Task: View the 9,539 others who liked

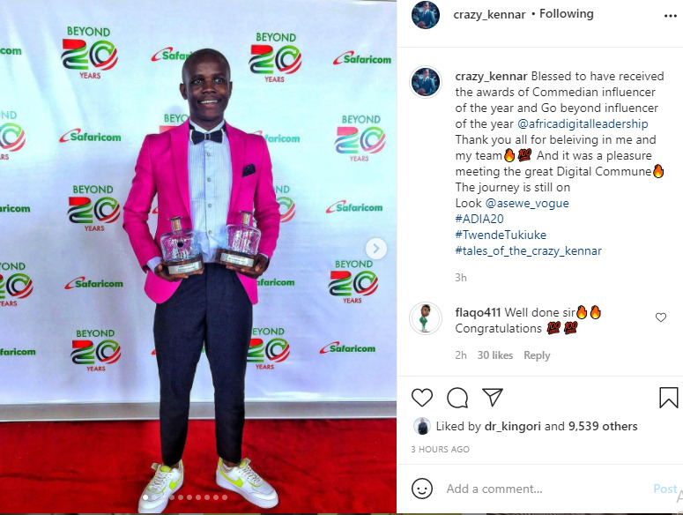Action: [603, 426]
